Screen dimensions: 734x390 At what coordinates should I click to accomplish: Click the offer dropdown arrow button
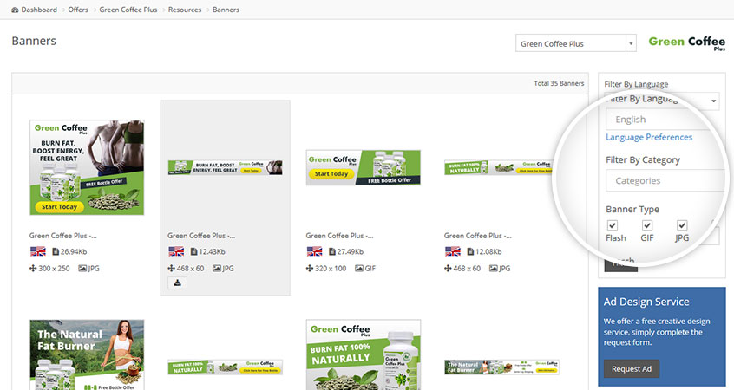point(631,43)
